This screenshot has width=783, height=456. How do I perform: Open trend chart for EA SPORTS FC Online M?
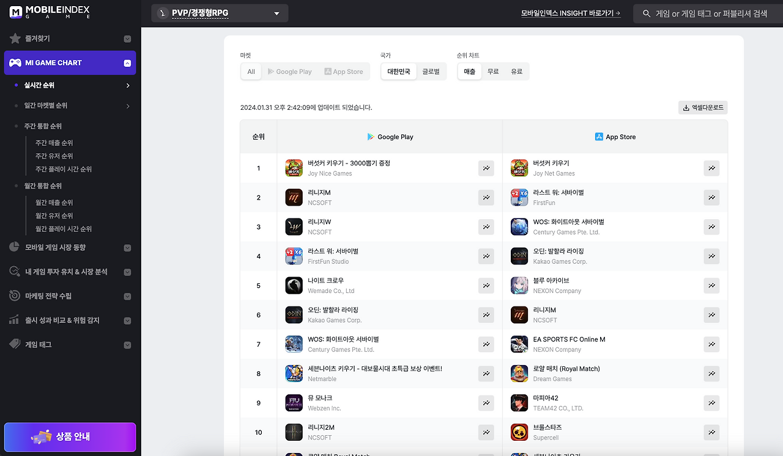[x=711, y=344]
